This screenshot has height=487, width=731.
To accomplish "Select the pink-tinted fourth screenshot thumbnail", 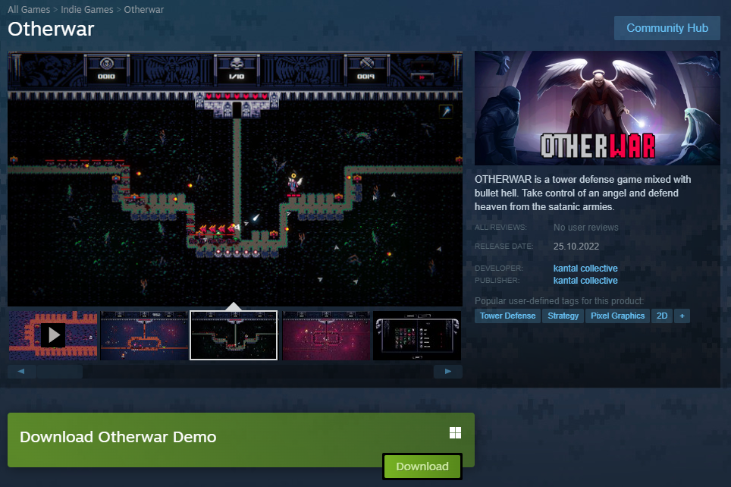I will [325, 335].
